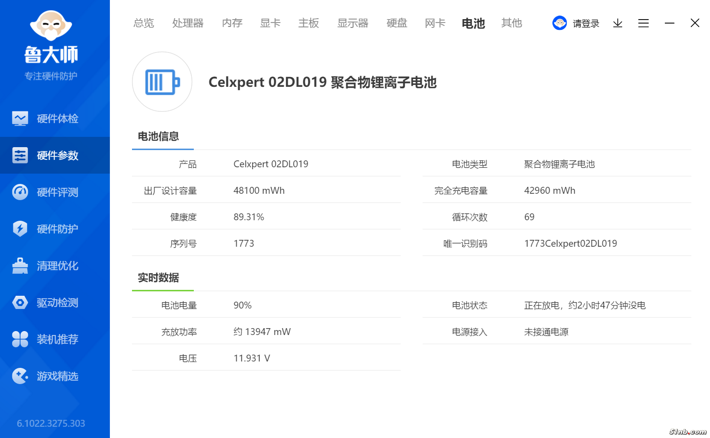Click the 实时数据 section header
Screen dimensions: 710x438
pos(158,278)
